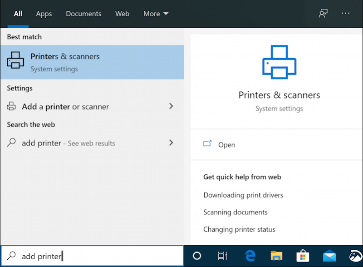The width and height of the screenshot is (363, 267).
Task: Launch File Explorer from the taskbar
Action: pos(276,256)
